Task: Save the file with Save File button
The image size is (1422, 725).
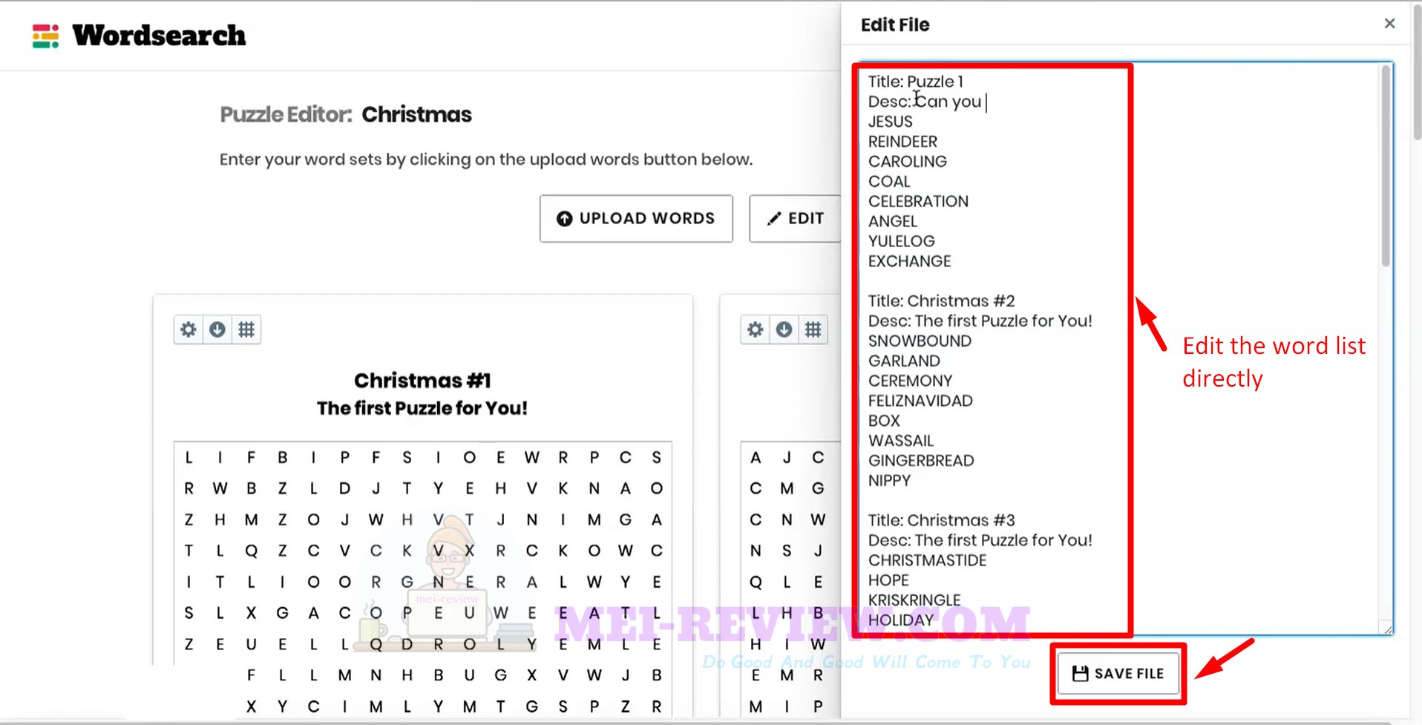Action: (x=1118, y=673)
